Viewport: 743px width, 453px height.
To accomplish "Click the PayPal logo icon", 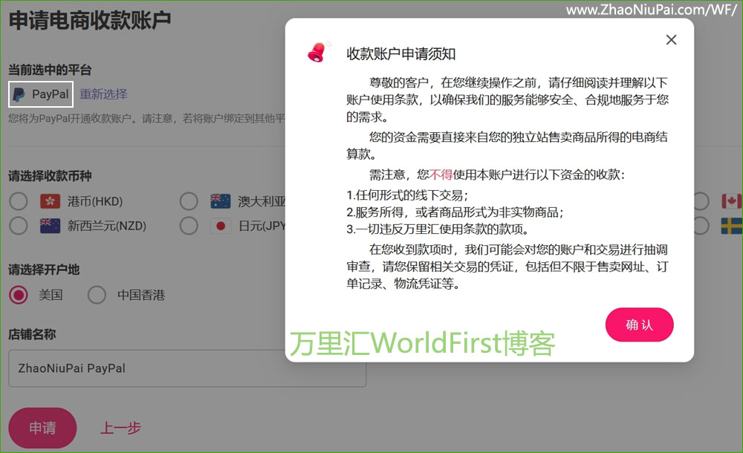I will pos(19,94).
